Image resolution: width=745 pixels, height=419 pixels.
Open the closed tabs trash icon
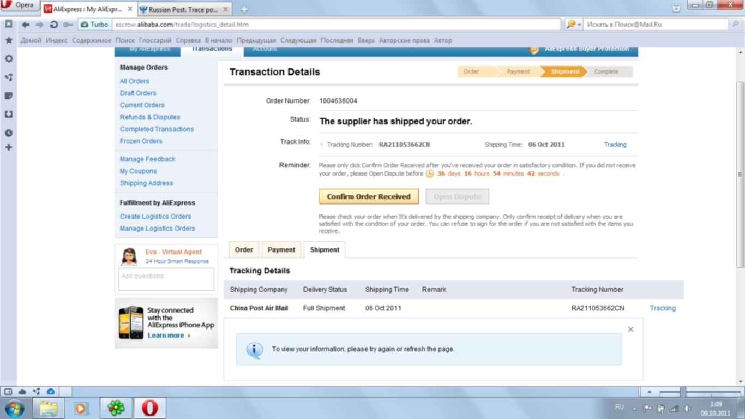click(676, 9)
